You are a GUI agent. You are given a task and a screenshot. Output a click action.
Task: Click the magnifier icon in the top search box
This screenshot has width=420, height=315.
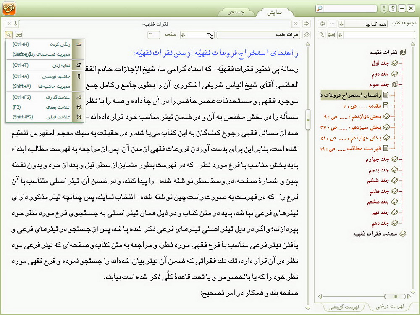coord(319,8)
